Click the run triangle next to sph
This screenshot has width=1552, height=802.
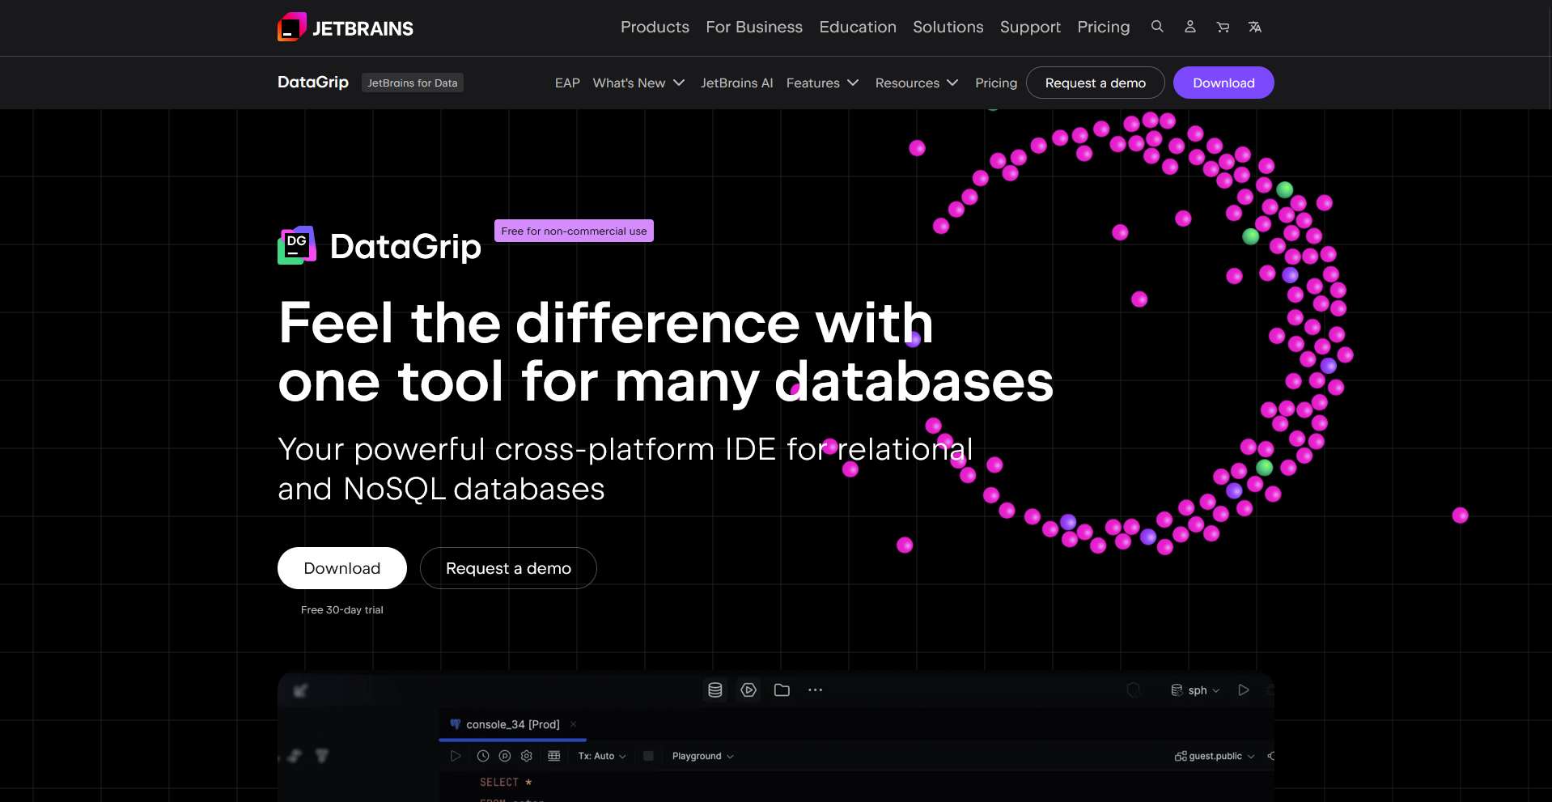point(1244,690)
